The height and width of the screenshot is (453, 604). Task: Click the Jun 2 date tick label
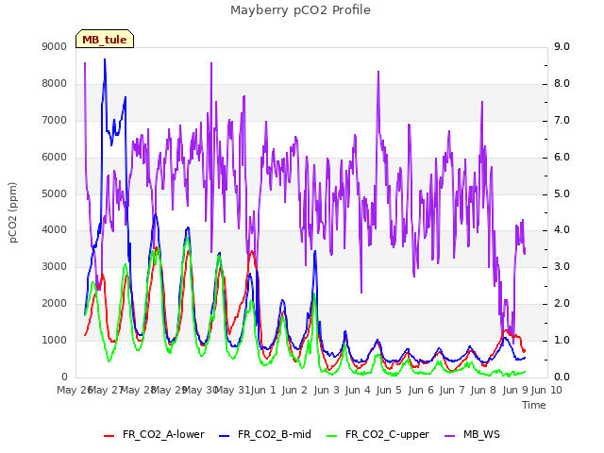[294, 390]
